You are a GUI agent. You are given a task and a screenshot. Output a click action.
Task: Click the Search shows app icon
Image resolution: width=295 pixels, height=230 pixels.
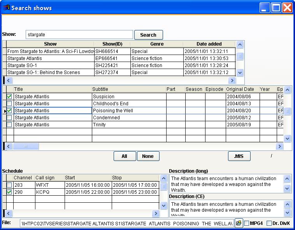click(x=6, y=8)
